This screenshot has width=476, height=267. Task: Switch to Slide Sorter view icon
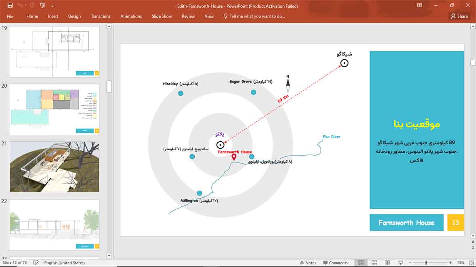[x=374, y=263]
